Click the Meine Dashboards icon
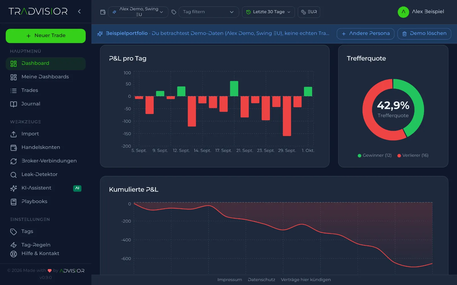This screenshot has width=457, height=285. 13,77
